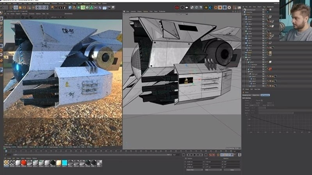Switch to the highlighted Soft Selection tab
Image resolution: width=312 pixels, height=175 pixels.
click(x=265, y=95)
